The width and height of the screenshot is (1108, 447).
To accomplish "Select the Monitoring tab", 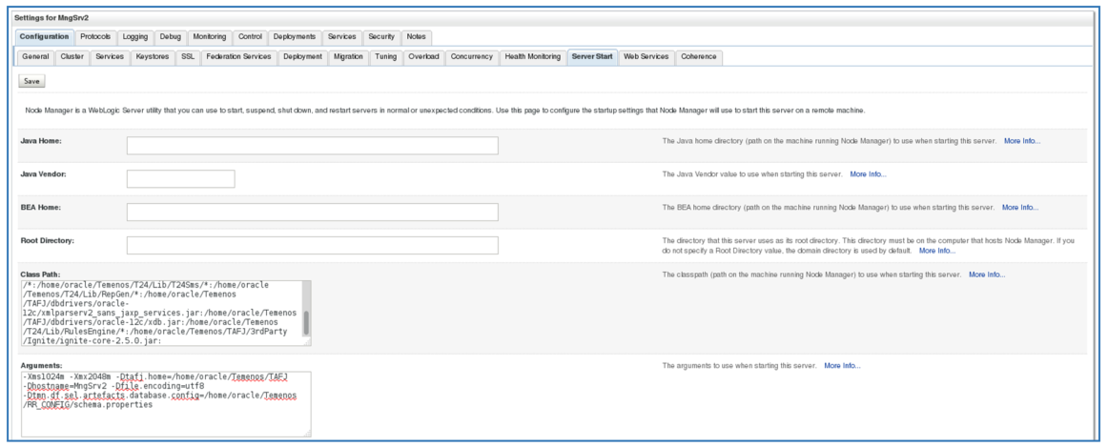I will tap(209, 37).
